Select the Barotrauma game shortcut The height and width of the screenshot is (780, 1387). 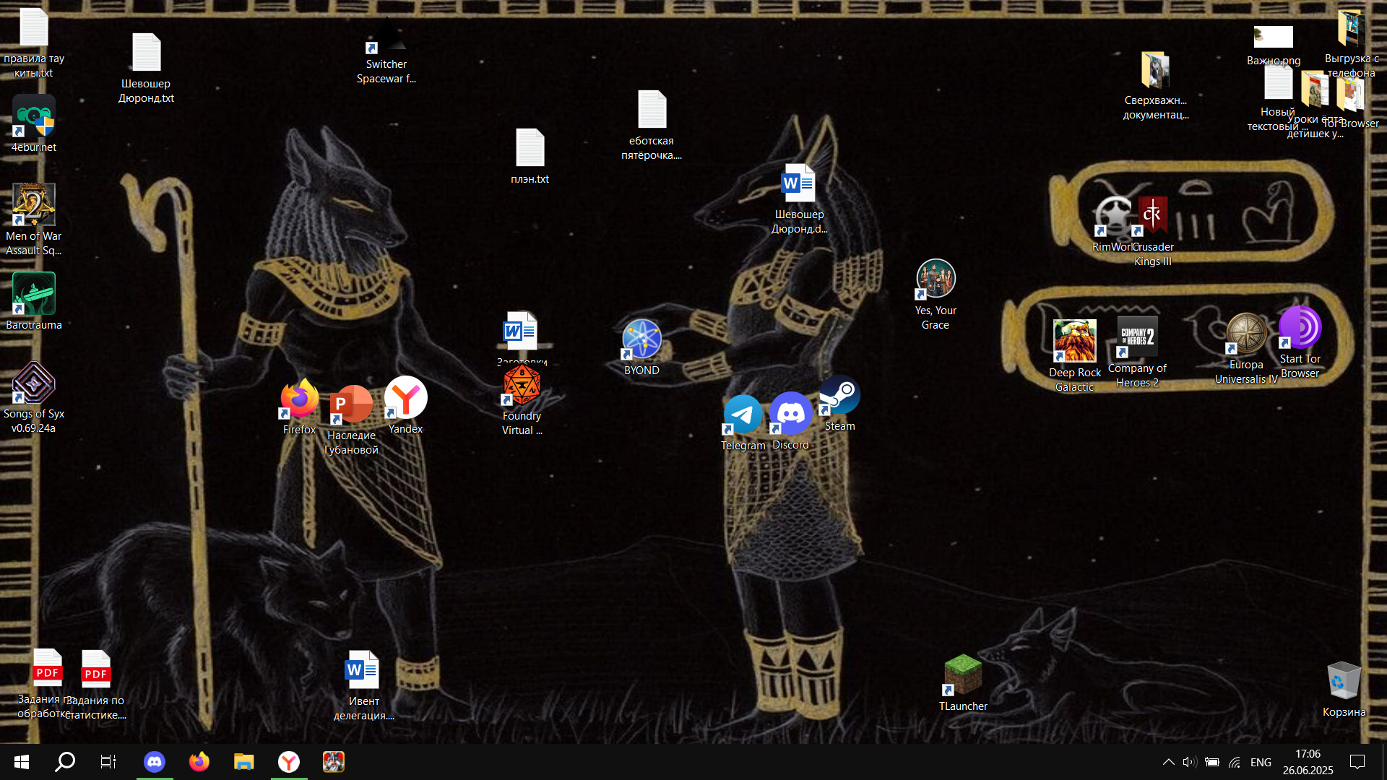(x=34, y=295)
